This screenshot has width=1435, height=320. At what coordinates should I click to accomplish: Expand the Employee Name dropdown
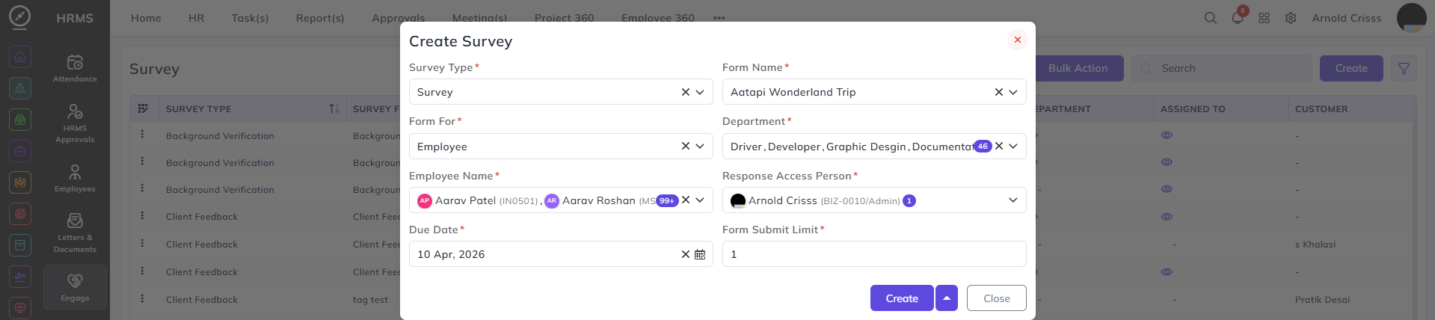click(x=700, y=200)
